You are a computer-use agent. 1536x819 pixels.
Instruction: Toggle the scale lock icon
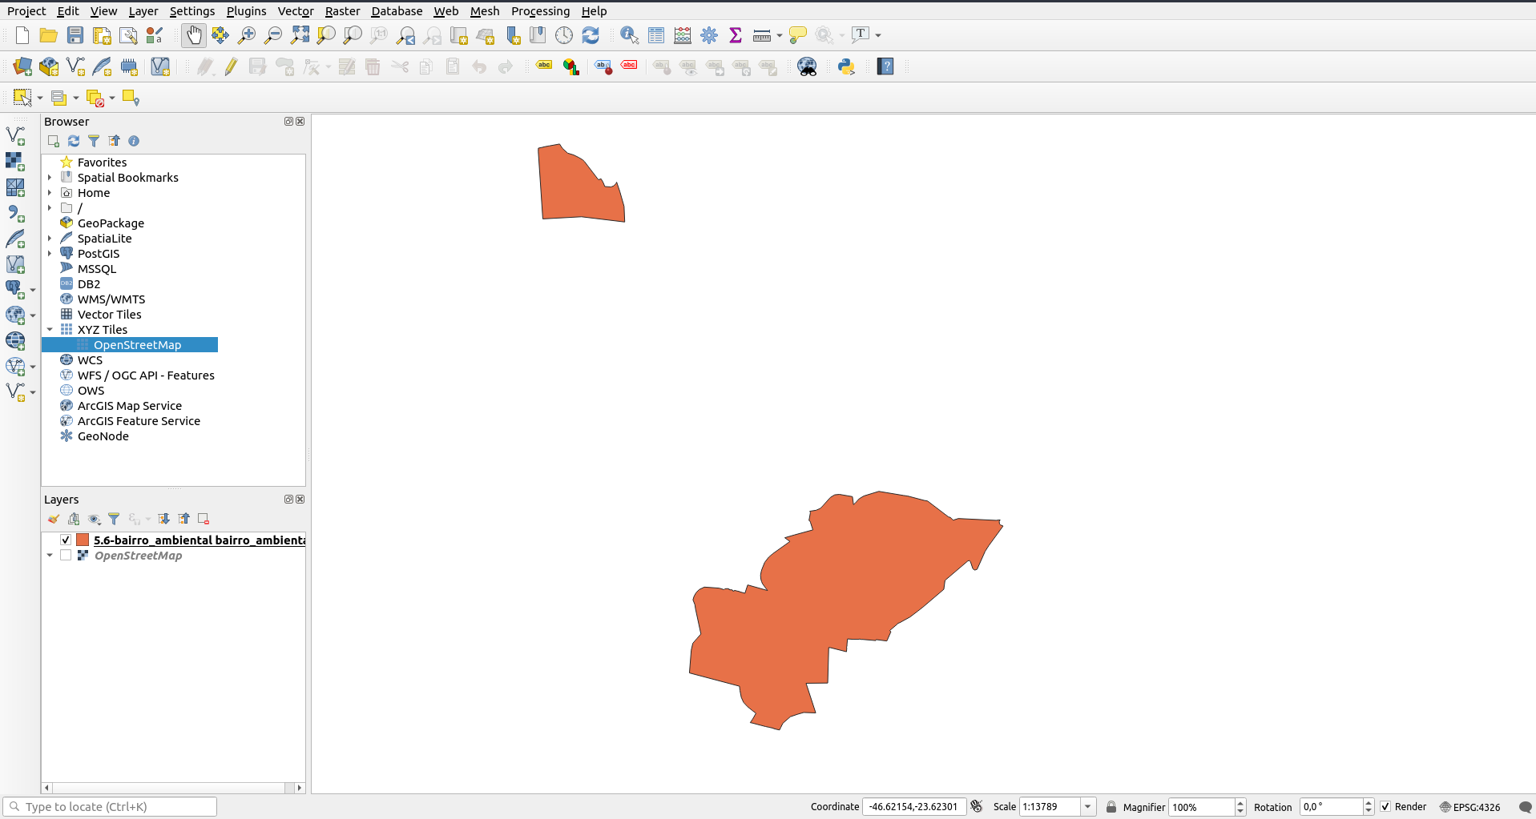(1111, 807)
